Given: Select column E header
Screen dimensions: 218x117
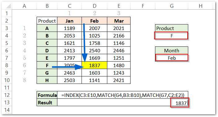Looking at the screenshot, I should [119, 6].
